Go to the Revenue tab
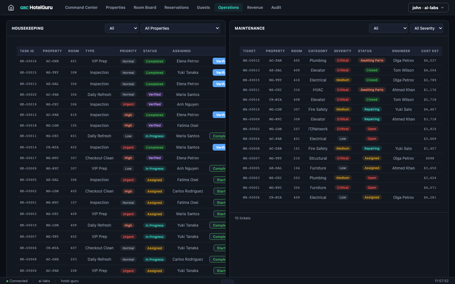 (255, 7)
